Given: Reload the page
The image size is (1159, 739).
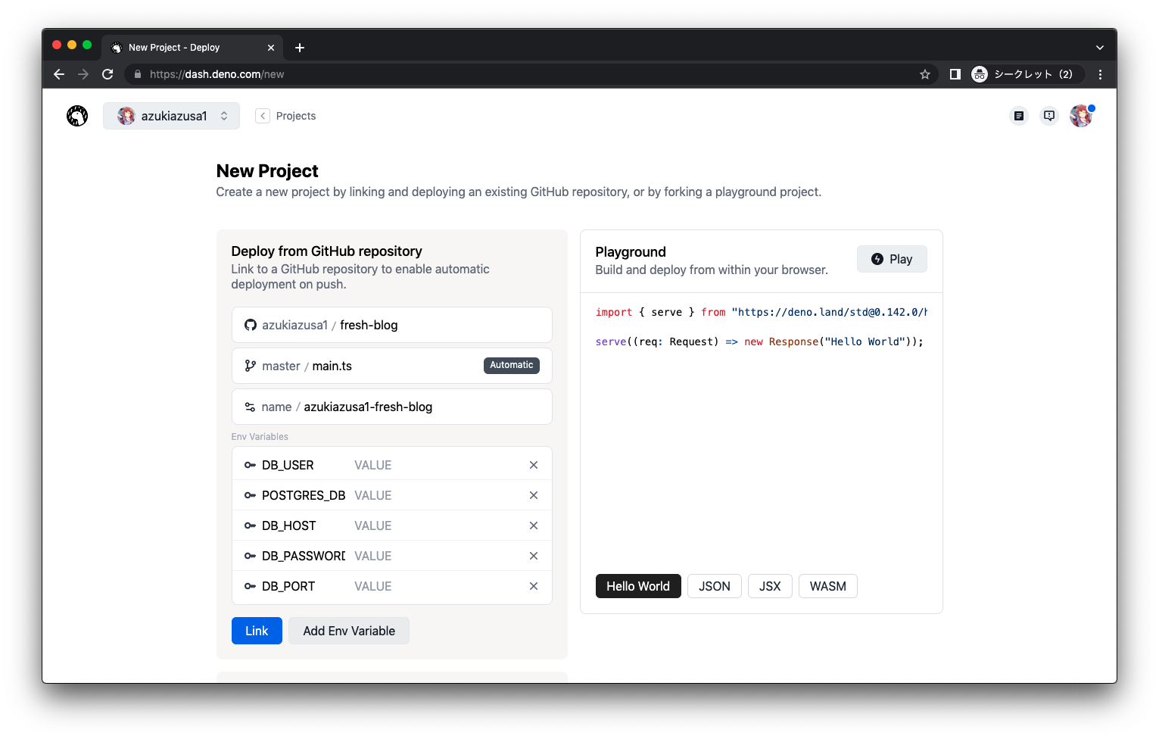Looking at the screenshot, I should [107, 74].
